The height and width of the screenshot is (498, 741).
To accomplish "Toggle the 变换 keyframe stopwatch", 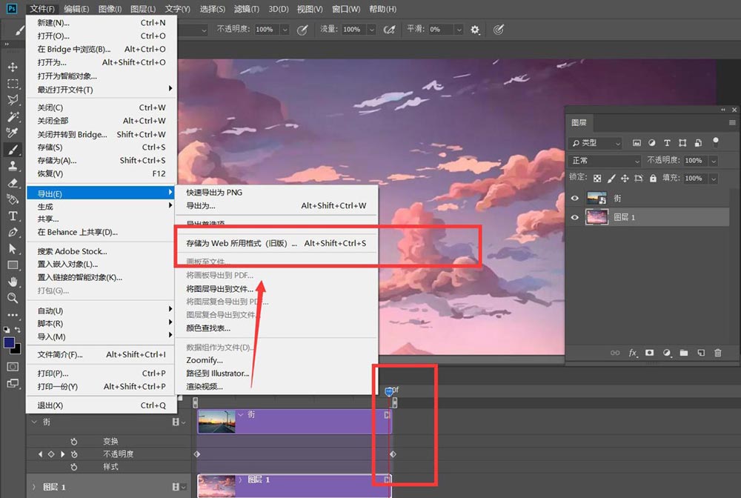I will pos(73,441).
